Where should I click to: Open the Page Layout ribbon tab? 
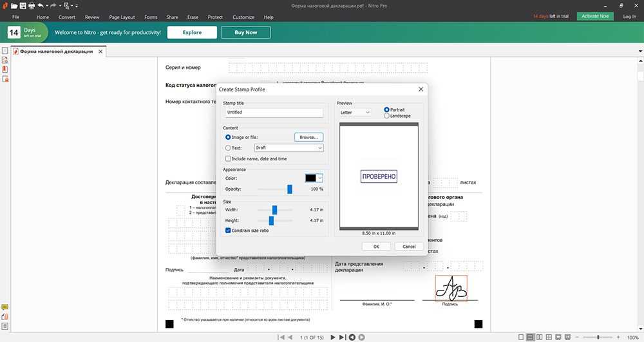[x=123, y=17]
